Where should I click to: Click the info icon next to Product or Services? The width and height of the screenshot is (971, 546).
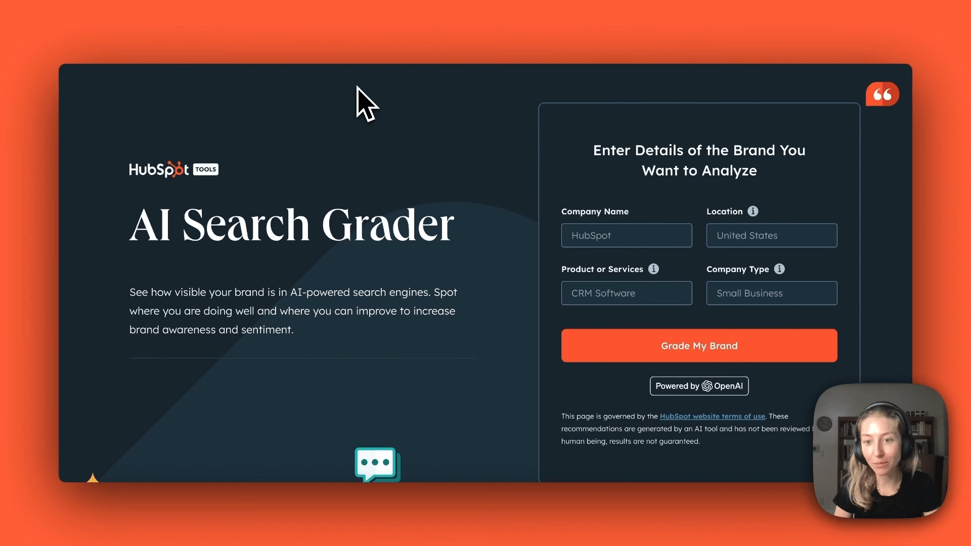653,268
